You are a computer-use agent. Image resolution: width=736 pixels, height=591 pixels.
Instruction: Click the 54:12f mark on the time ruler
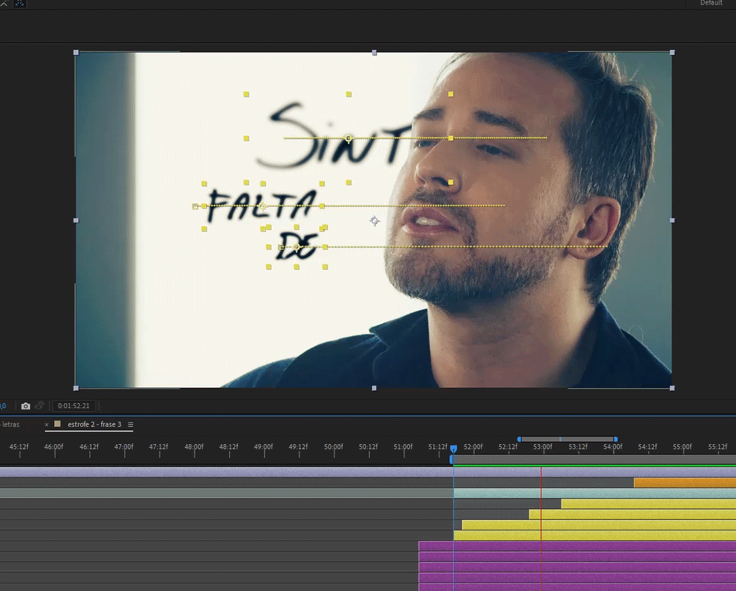647,447
